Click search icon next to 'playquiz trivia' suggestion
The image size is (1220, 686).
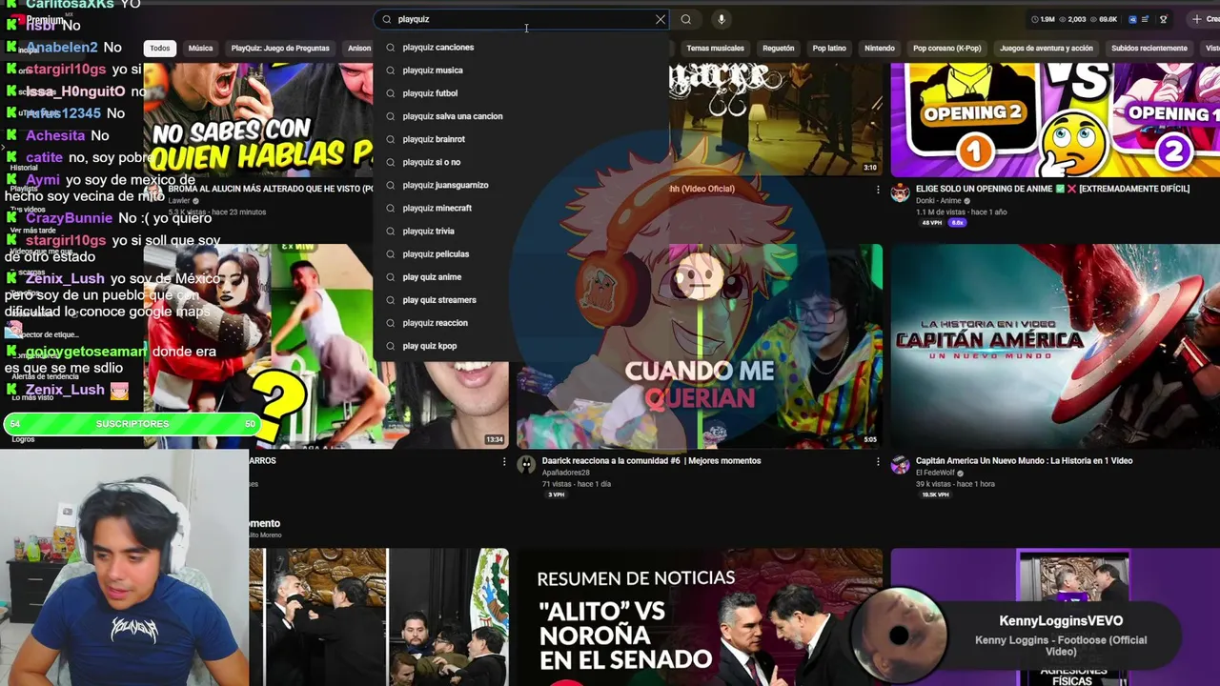(x=390, y=231)
